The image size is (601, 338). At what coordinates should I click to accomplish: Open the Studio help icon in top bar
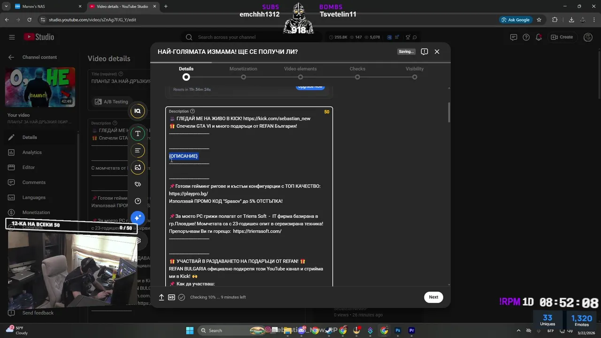pos(526,37)
